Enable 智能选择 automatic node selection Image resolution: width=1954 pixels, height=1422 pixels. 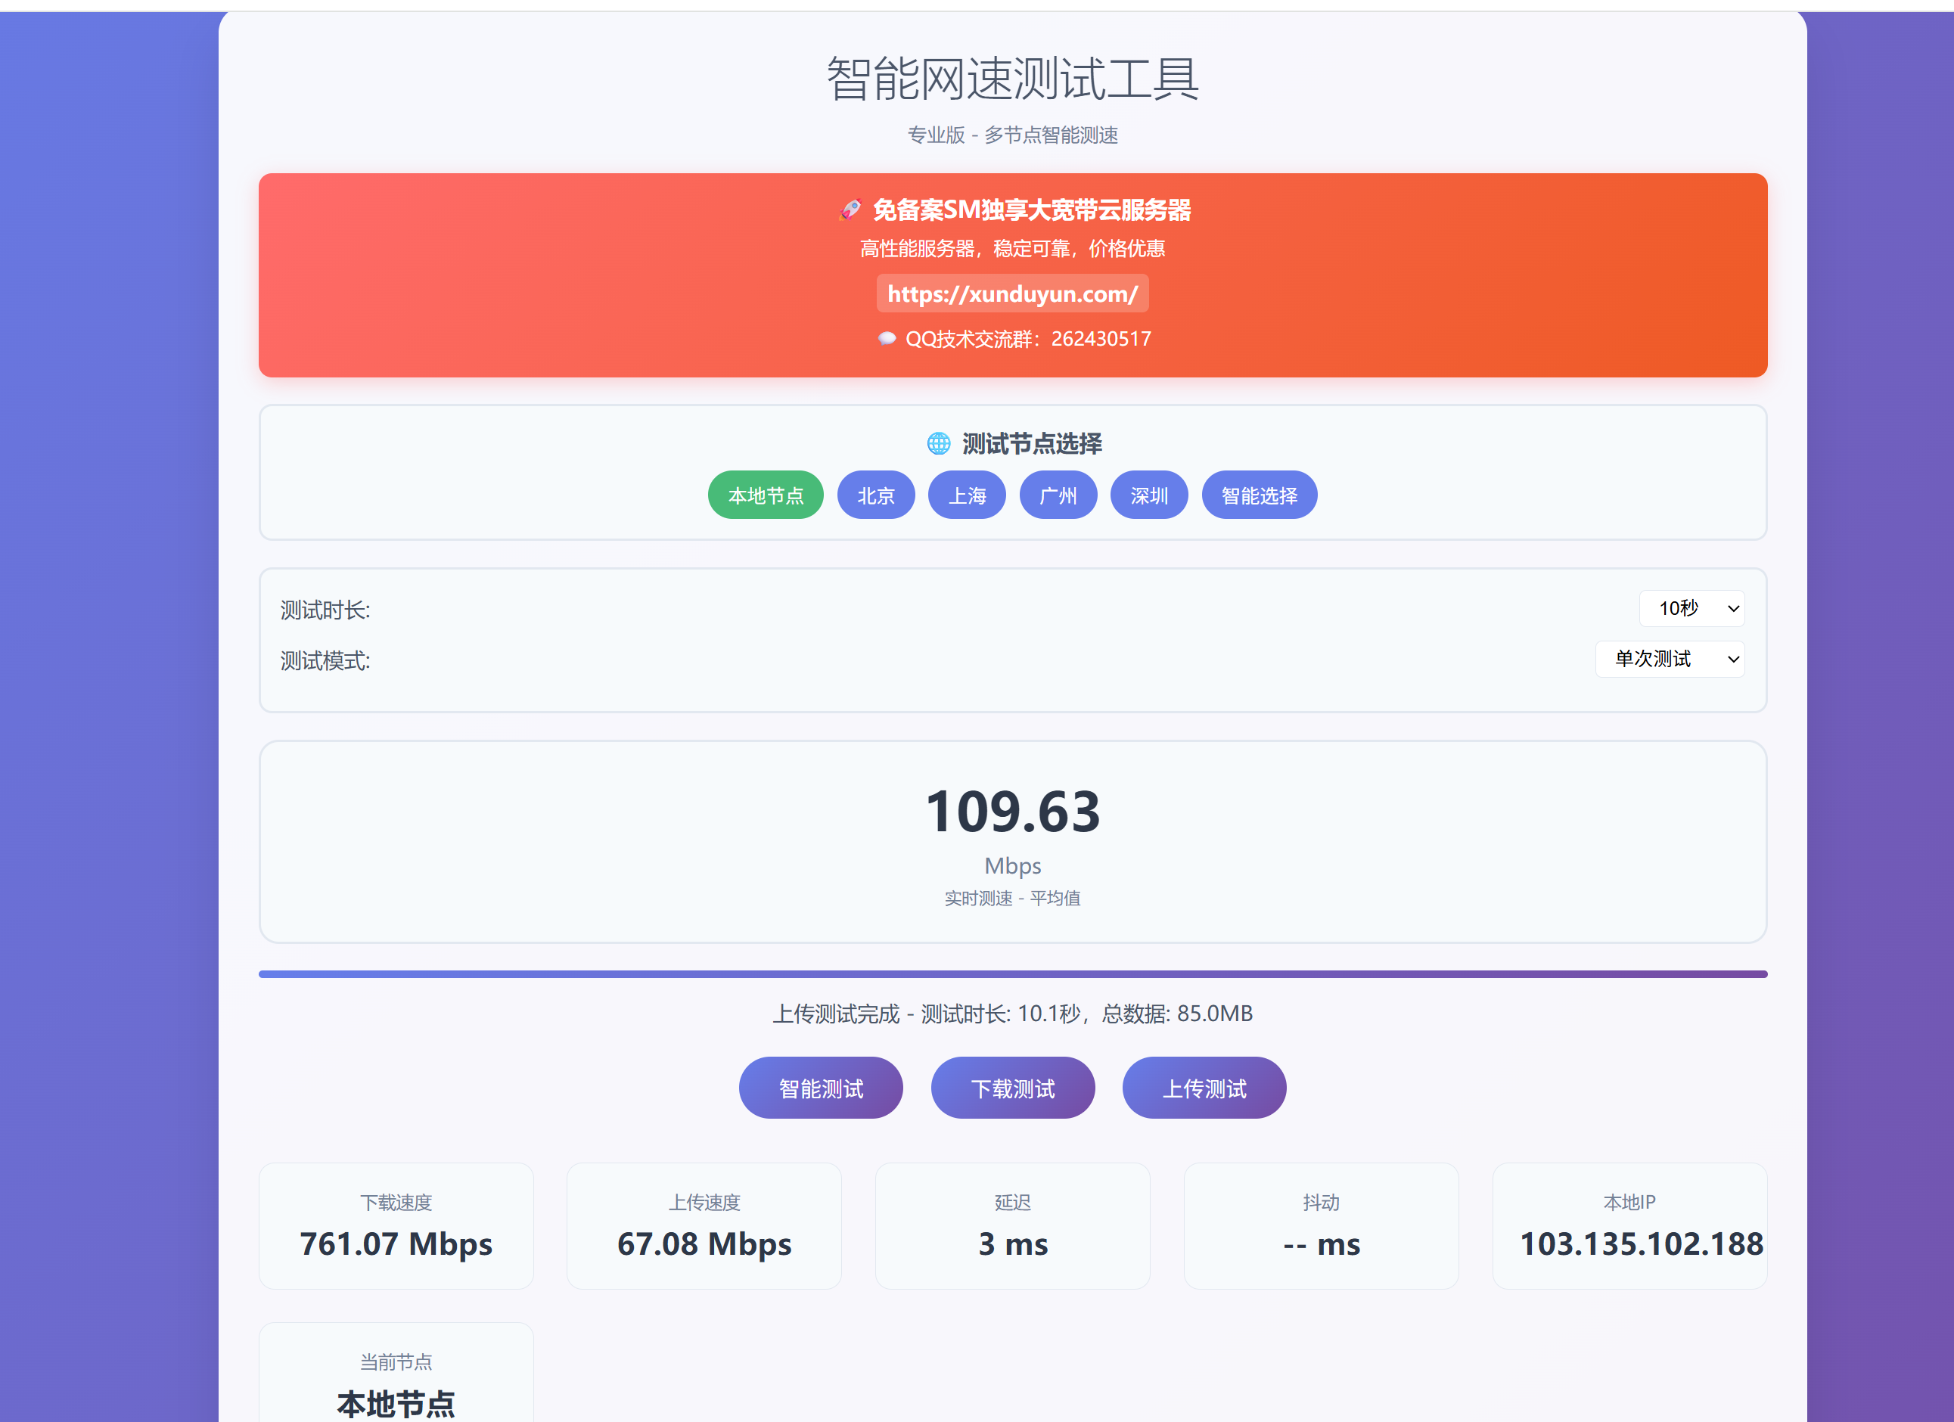[x=1259, y=495]
